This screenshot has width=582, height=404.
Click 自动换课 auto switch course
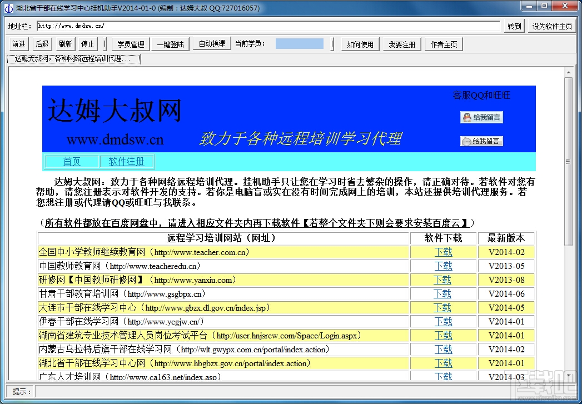212,43
